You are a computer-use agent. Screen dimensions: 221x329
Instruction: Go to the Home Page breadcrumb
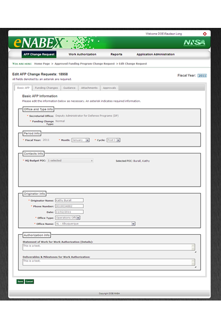42,64
